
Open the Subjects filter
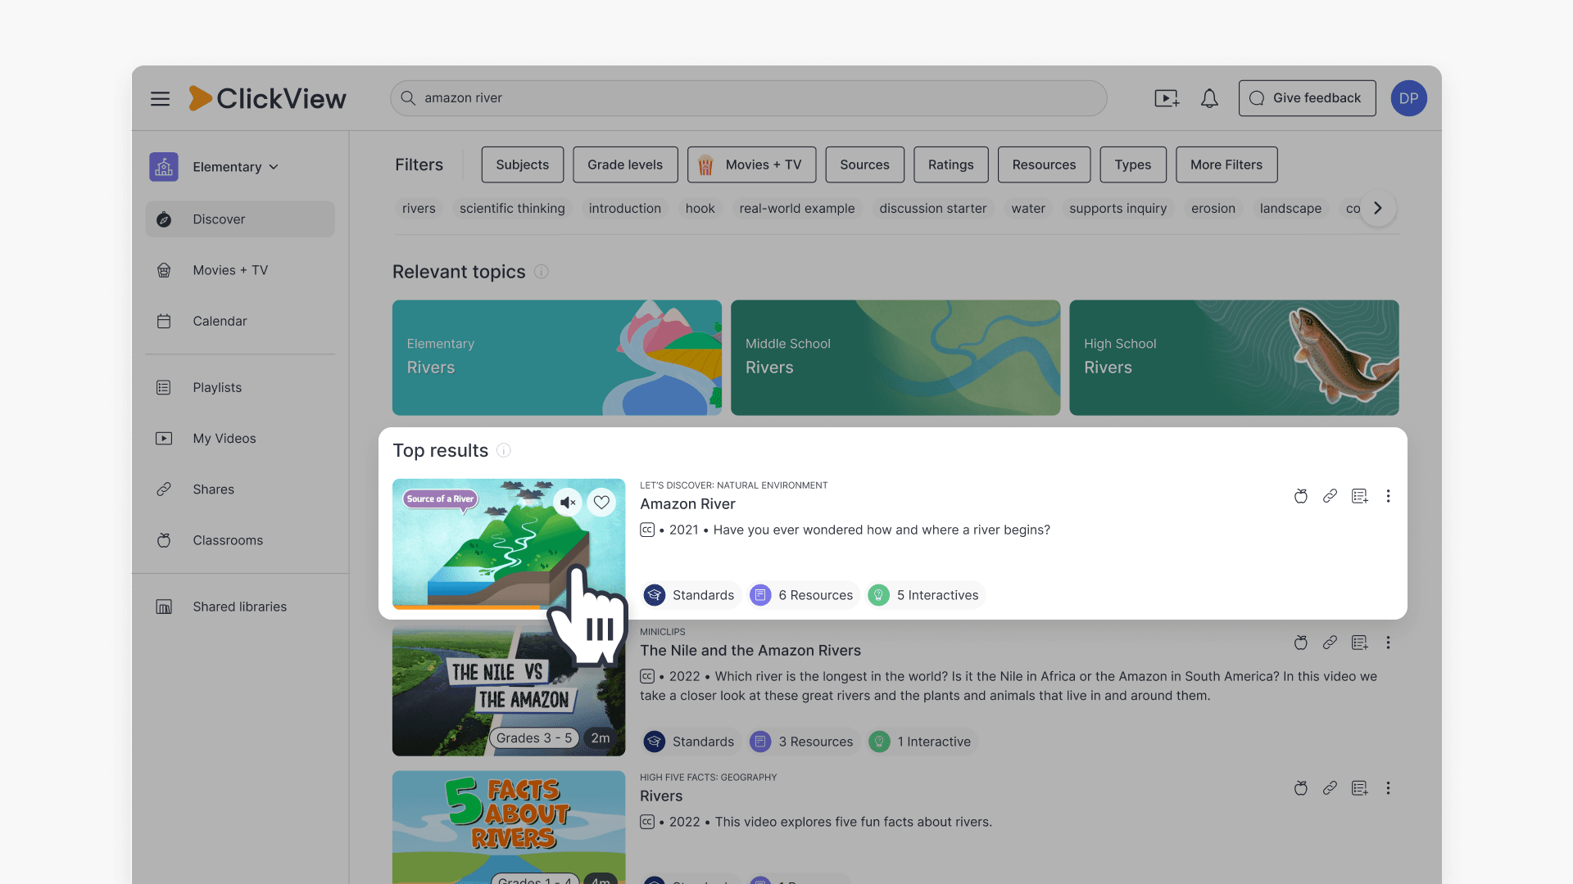coord(522,165)
